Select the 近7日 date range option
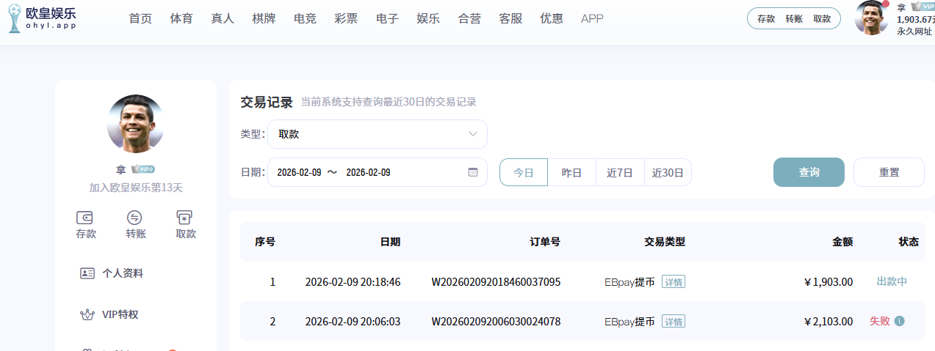 [x=620, y=173]
